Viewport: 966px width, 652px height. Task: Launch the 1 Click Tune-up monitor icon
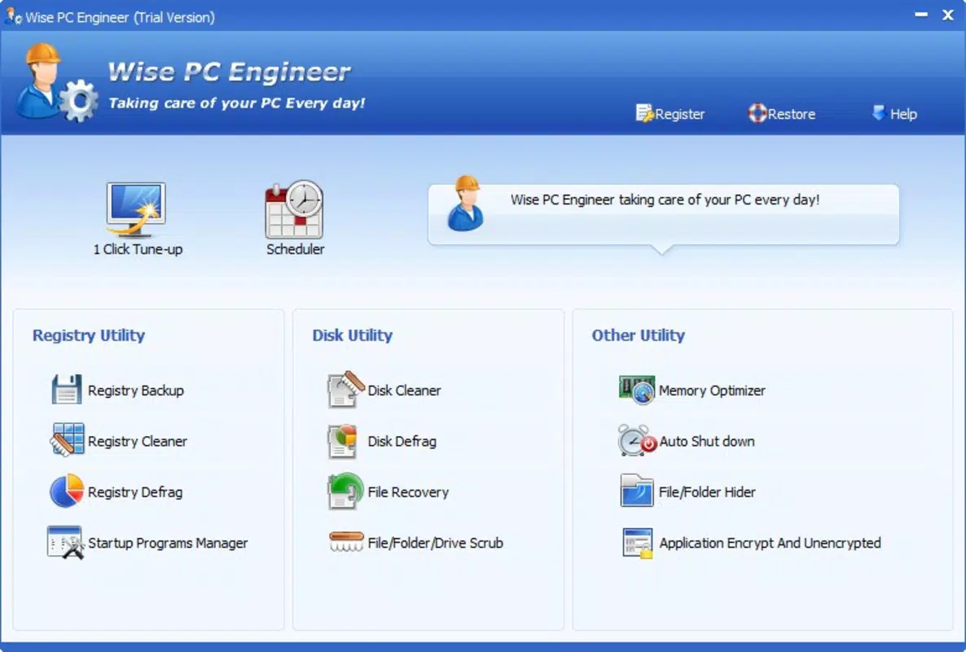(x=135, y=209)
